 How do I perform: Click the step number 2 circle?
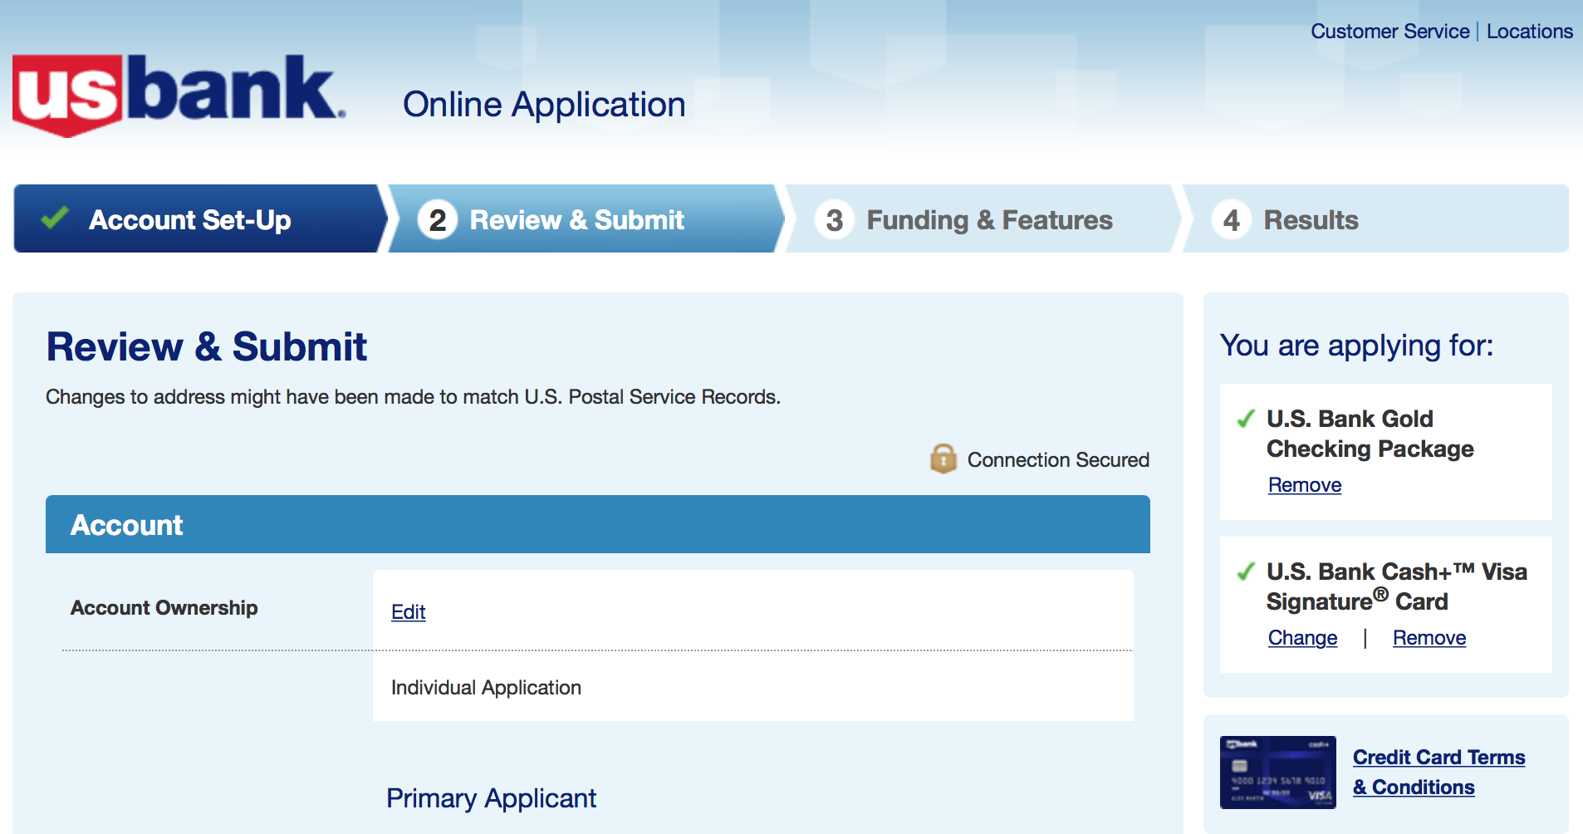[x=438, y=220]
